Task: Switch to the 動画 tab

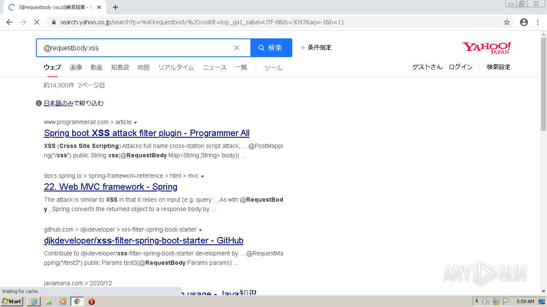Action: tap(97, 67)
